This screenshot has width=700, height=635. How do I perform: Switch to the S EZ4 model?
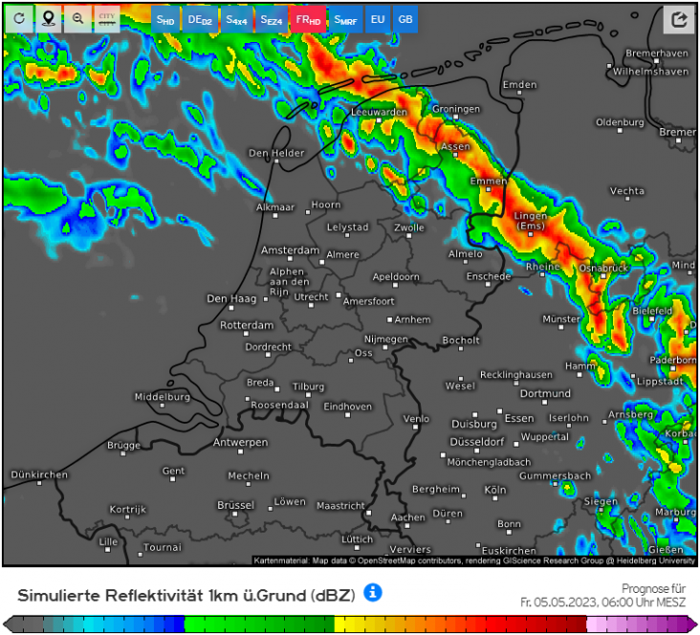pos(272,19)
